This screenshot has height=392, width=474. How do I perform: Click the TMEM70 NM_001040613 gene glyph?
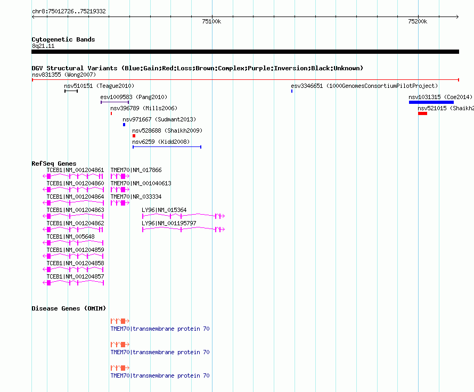[120, 190]
